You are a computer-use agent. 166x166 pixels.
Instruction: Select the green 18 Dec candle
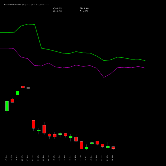click(x=87, y=148)
